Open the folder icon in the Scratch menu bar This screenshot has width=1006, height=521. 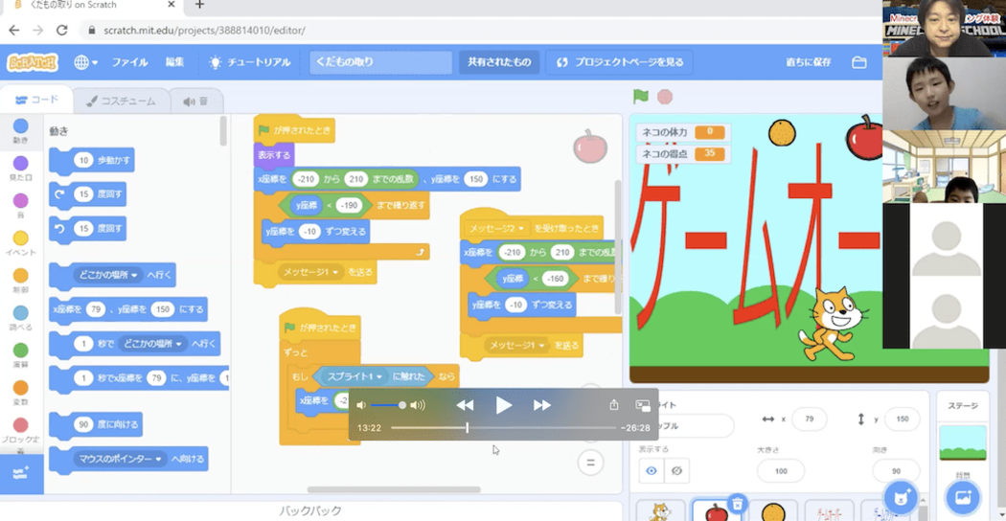(859, 62)
